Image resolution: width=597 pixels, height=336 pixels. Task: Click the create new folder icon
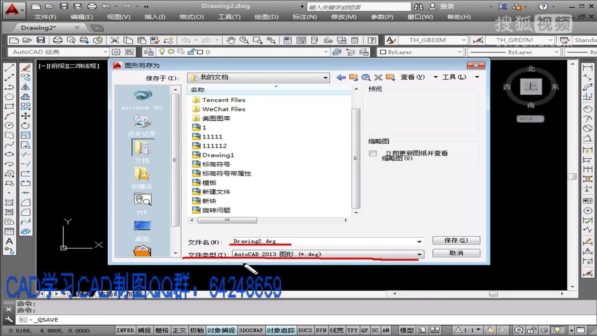click(391, 77)
